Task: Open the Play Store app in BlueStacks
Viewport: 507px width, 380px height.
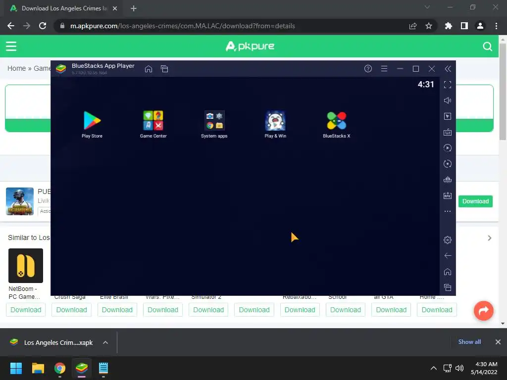Action: pyautogui.click(x=92, y=124)
